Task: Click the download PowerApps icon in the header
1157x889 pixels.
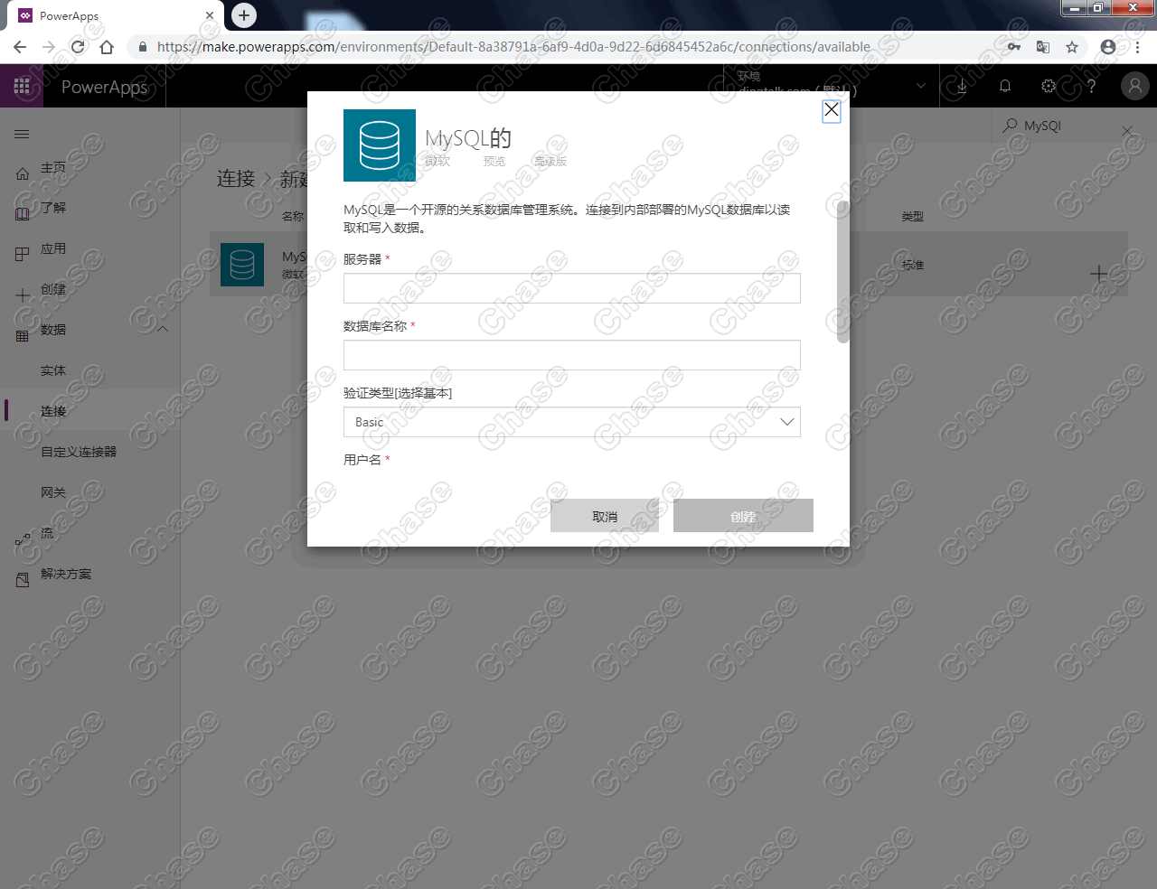Action: (x=962, y=86)
